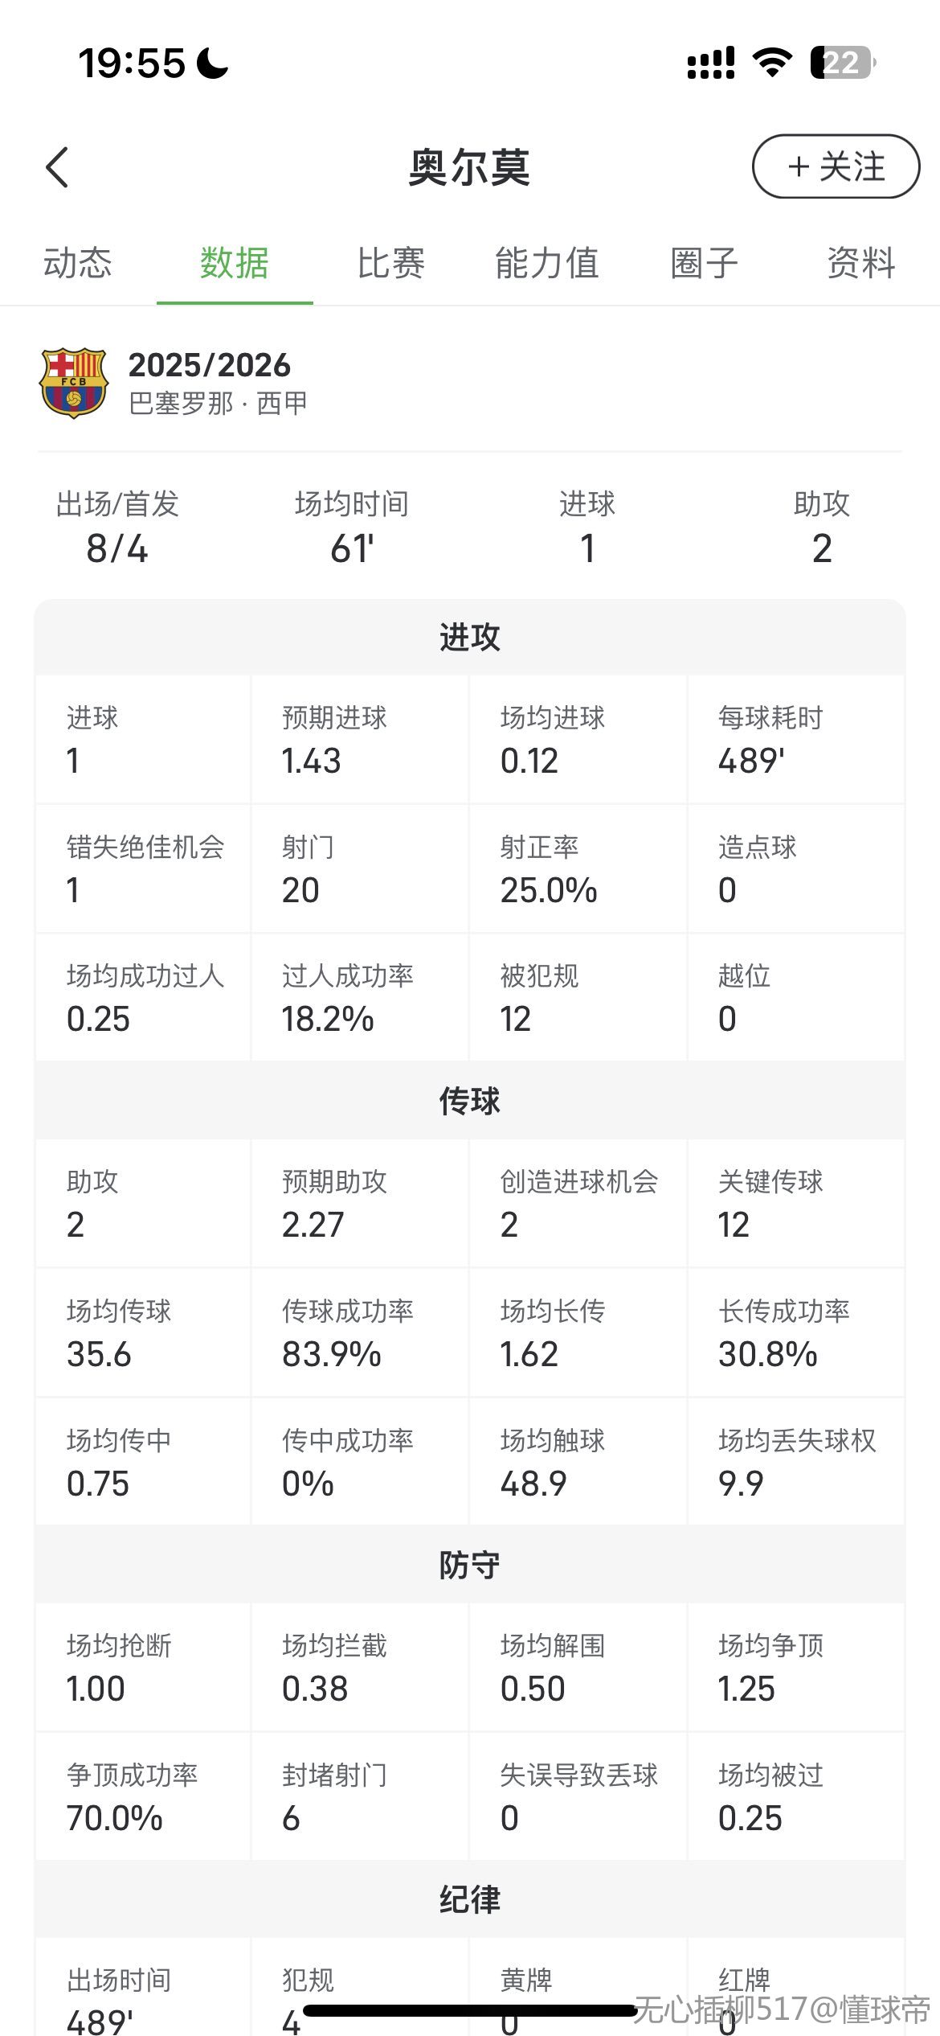The height and width of the screenshot is (2036, 940).
Task: Tap the FC Barcelona club crest
Action: [x=74, y=382]
